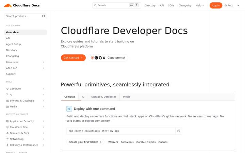Viewport: 245px width, 153px height.
Task: Open Changelog in top navigation
Action: point(185,5)
